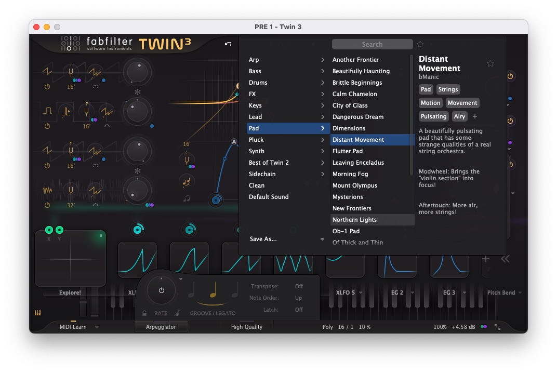Toggle the arpeggiator power button
557x372 pixels.
pyautogui.click(x=162, y=290)
